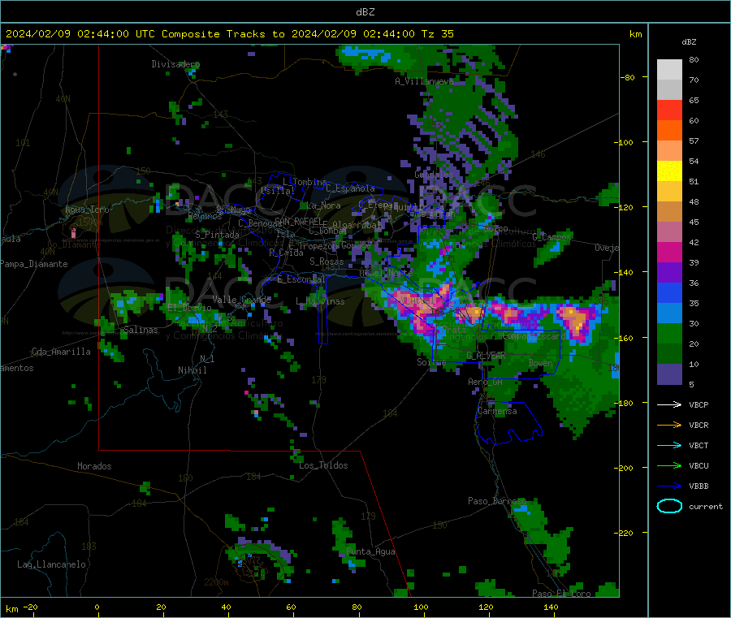Click the 'L_Malvinas' map label
The width and height of the screenshot is (731, 618).
click(x=320, y=301)
